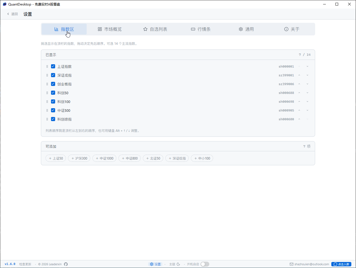Click the QuantDesktop app icon in title bar

[x=4, y=4]
